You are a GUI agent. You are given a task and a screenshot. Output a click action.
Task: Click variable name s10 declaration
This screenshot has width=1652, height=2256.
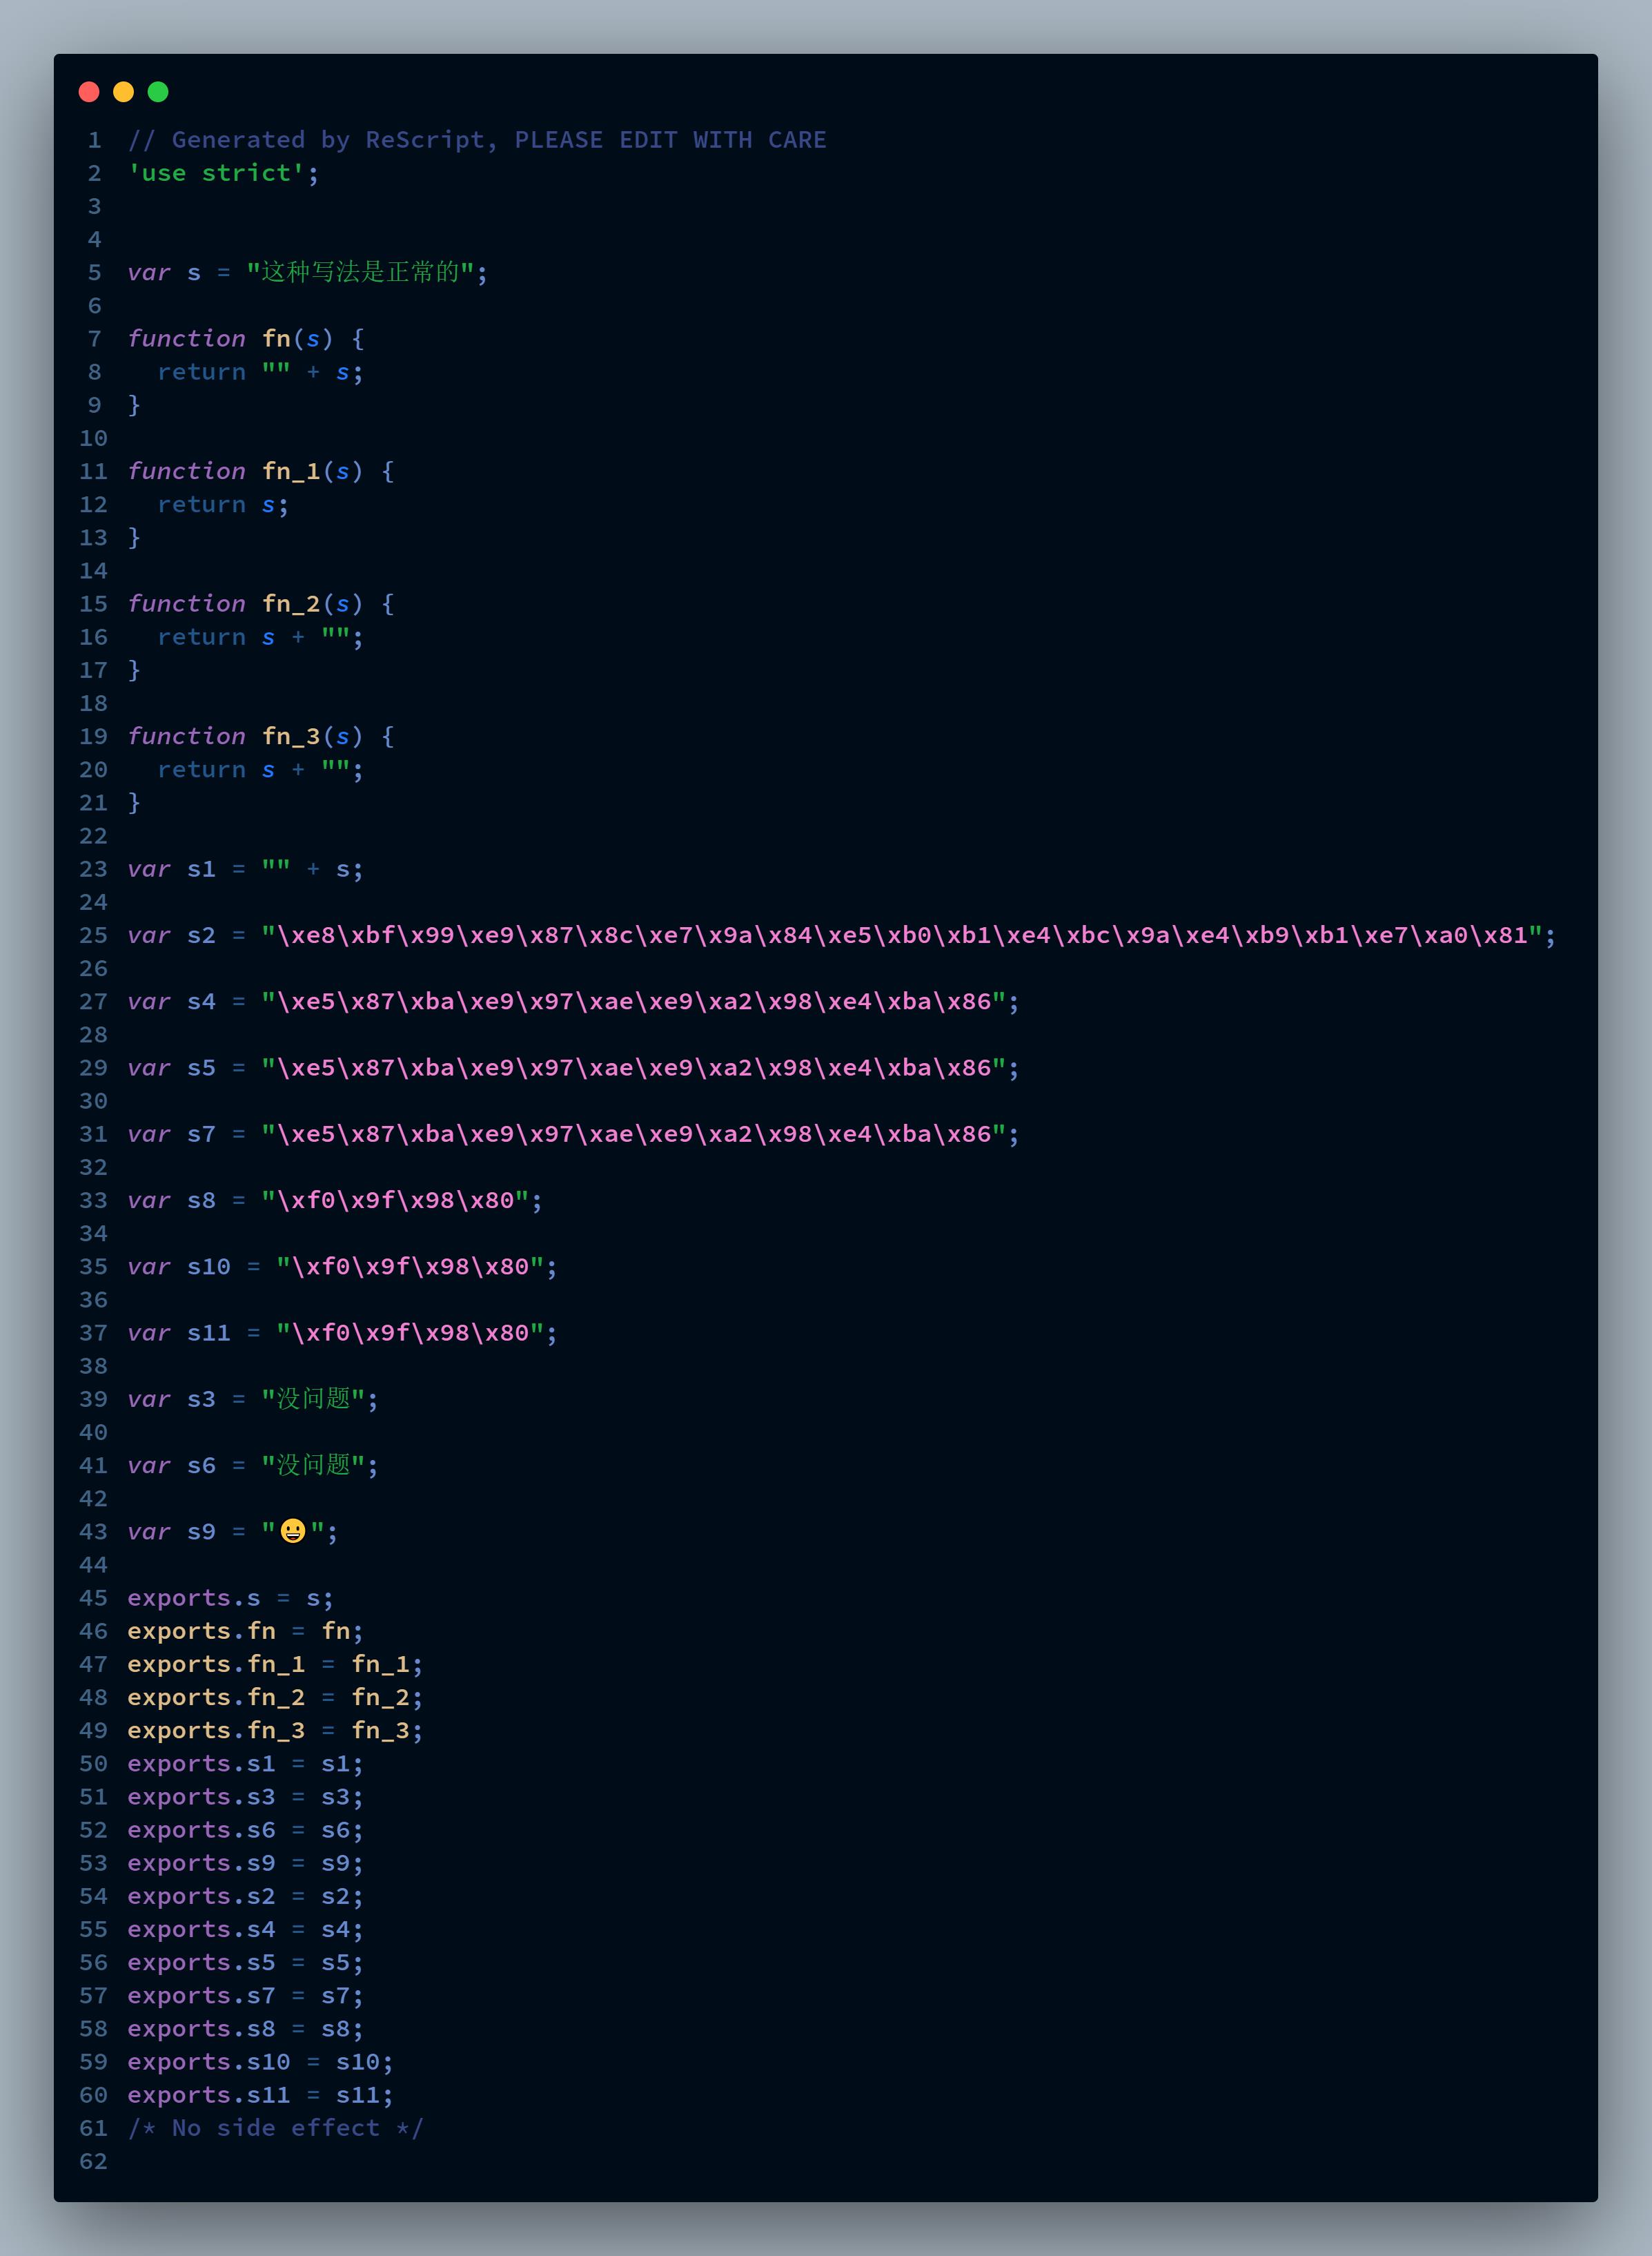point(208,1267)
